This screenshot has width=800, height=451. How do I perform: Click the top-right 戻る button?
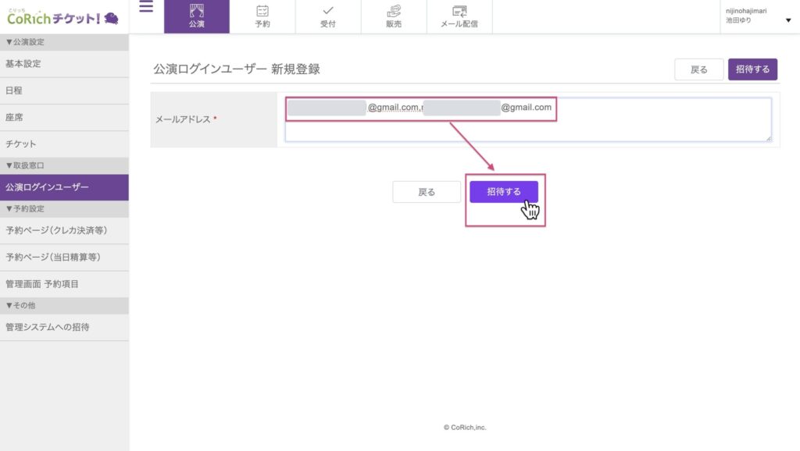pos(698,69)
